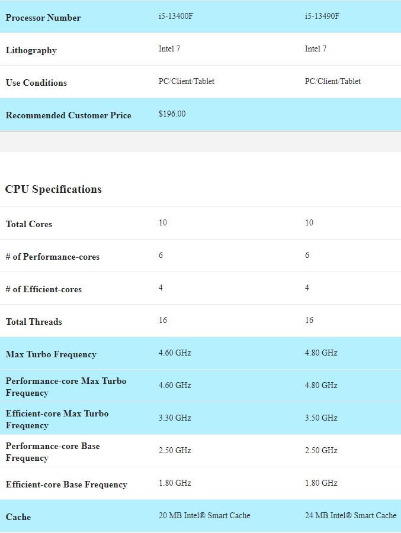Select '20 MB Intel® Smart Cache' value
The image size is (401, 533).
pyautogui.click(x=204, y=516)
